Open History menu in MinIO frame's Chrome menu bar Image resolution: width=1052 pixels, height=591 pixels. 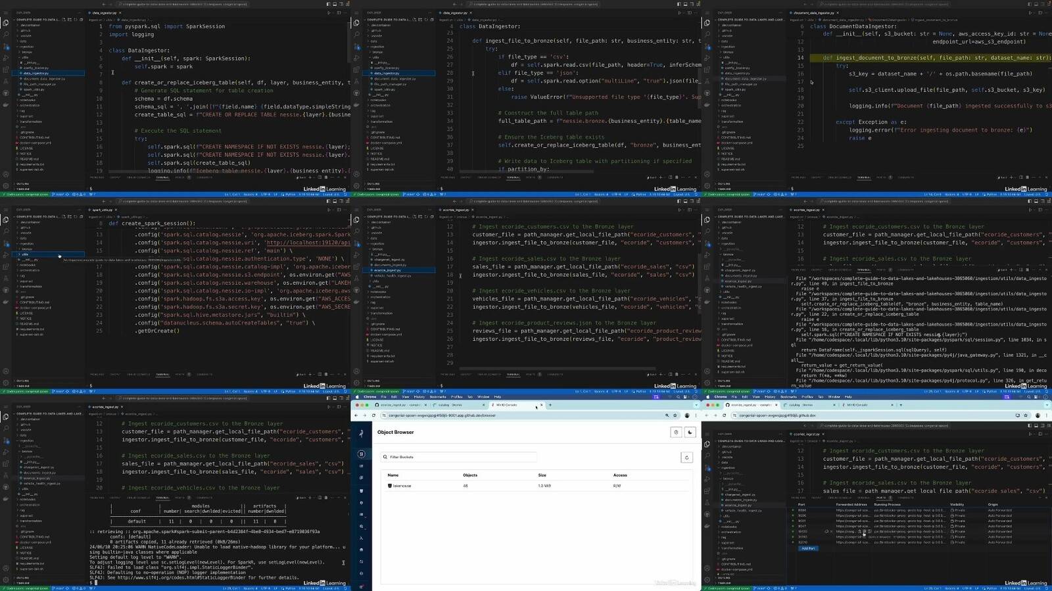click(419, 396)
